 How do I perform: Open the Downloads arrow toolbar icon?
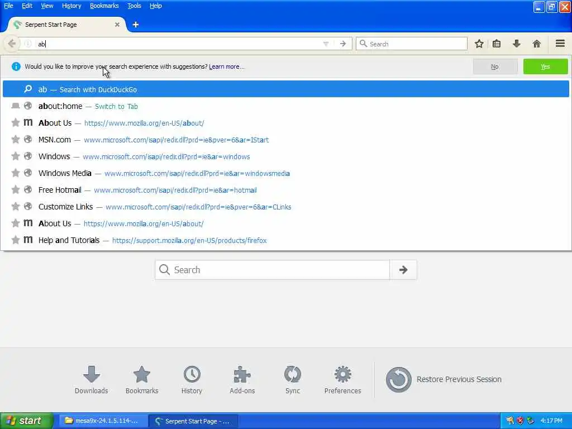click(x=516, y=44)
